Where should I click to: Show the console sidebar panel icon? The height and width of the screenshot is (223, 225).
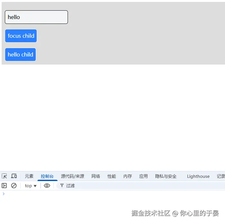4,186
